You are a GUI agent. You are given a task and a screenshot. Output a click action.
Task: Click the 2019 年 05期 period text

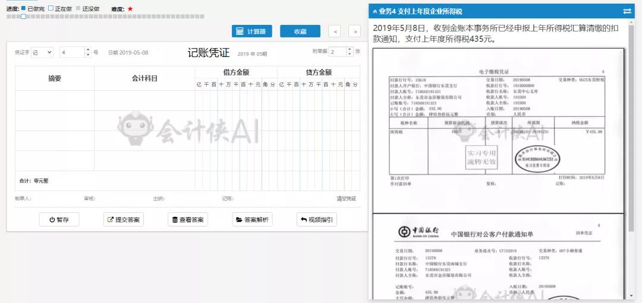click(x=252, y=54)
